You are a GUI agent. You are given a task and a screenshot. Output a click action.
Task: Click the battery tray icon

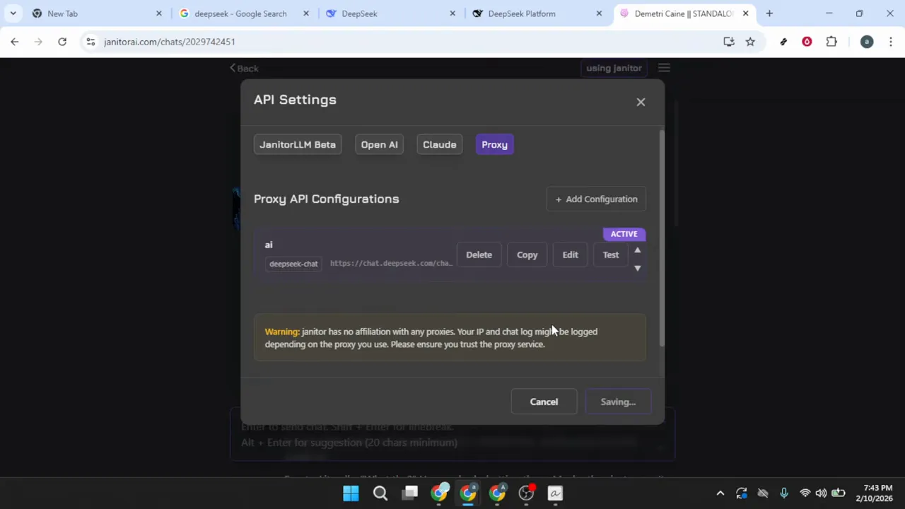[x=839, y=493]
